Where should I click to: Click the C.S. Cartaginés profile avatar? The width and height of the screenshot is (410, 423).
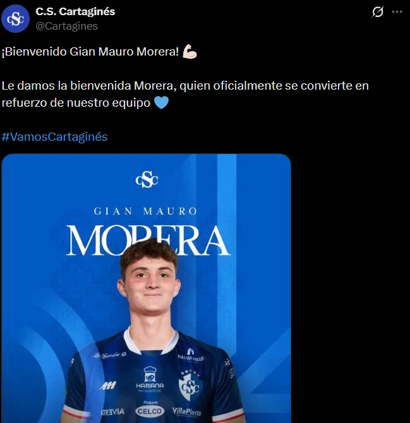point(15,18)
